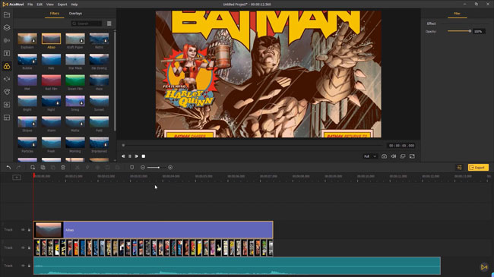
Task: Click the Undo arrow in timeline toolbar
Action: [8, 168]
